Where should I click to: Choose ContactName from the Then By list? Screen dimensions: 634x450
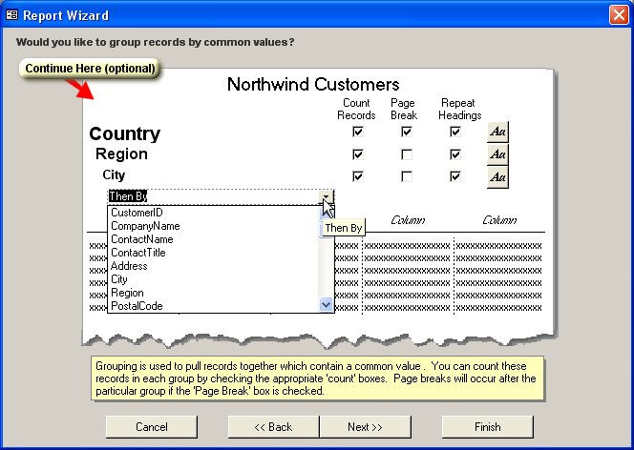[214, 239]
